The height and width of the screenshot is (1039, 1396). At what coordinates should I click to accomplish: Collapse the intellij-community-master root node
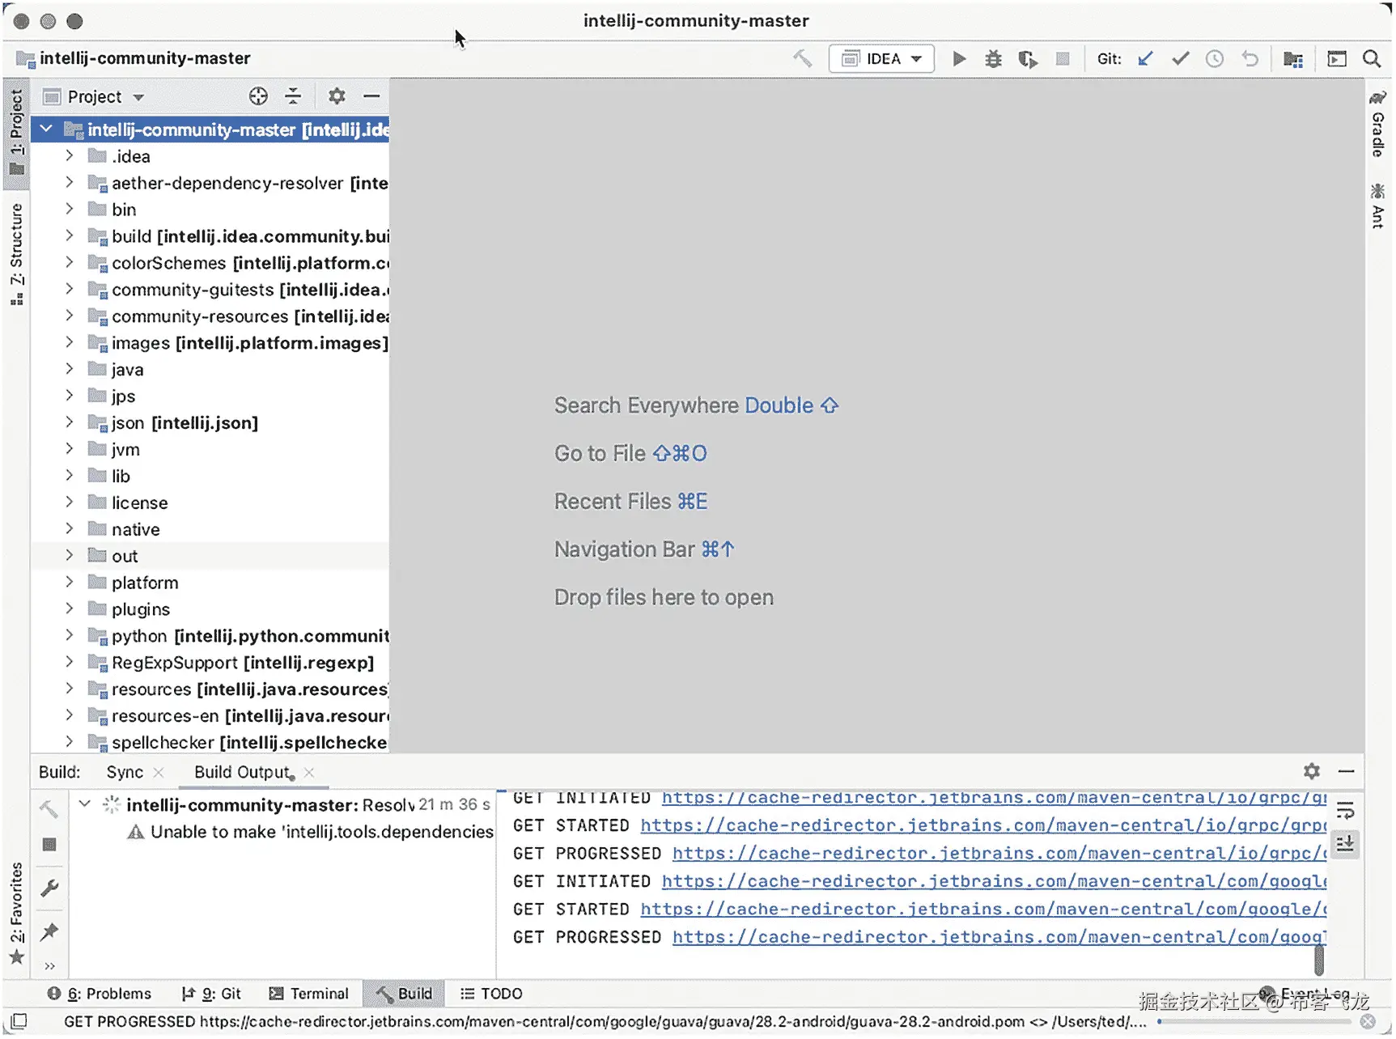[46, 129]
